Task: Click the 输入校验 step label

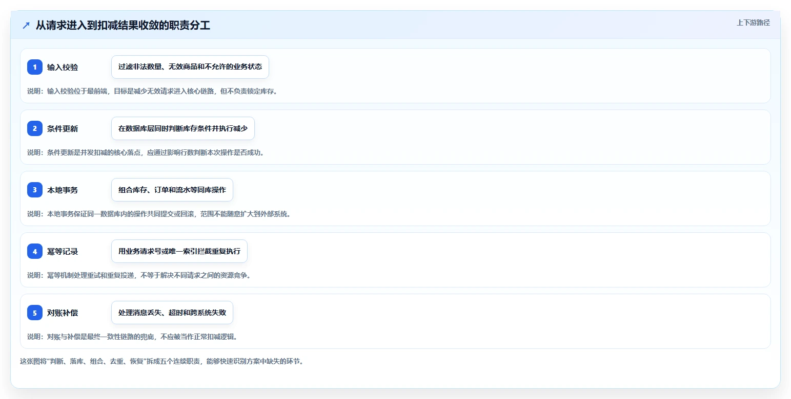Action: 63,67
